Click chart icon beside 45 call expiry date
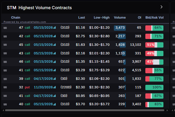 pyautogui.click(x=55, y=45)
